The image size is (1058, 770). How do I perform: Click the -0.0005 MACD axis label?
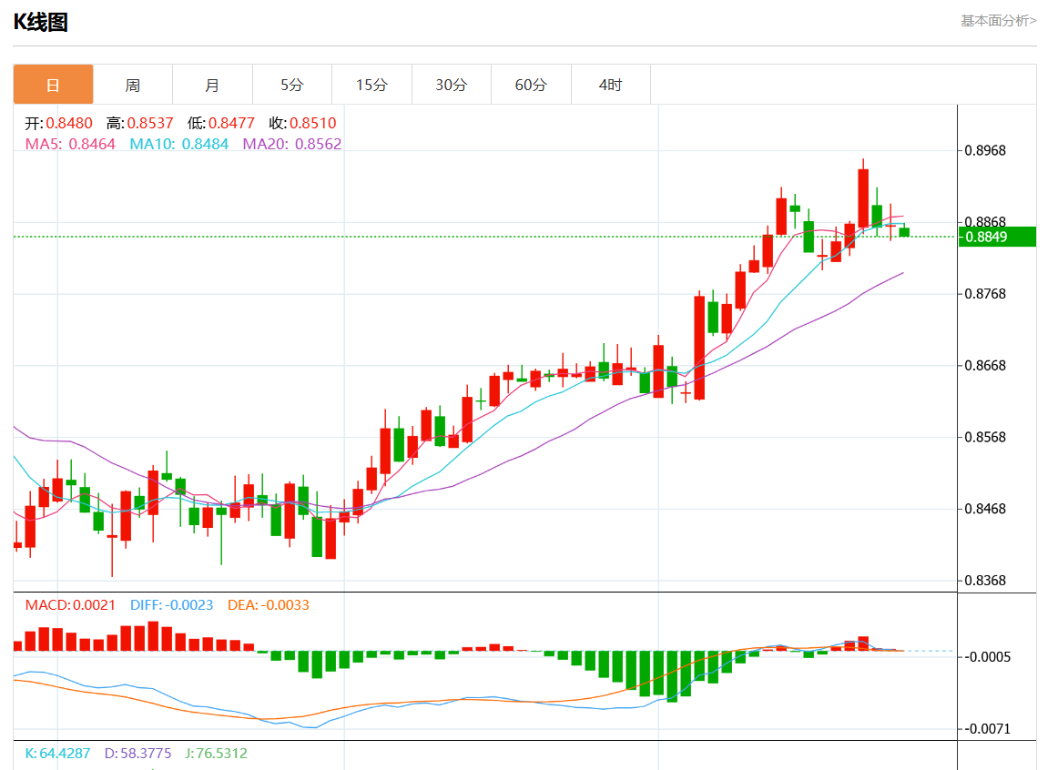(988, 657)
